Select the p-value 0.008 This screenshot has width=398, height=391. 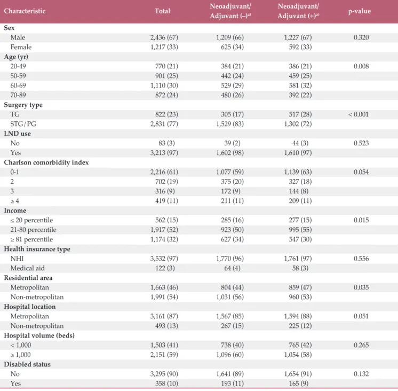[361, 66]
